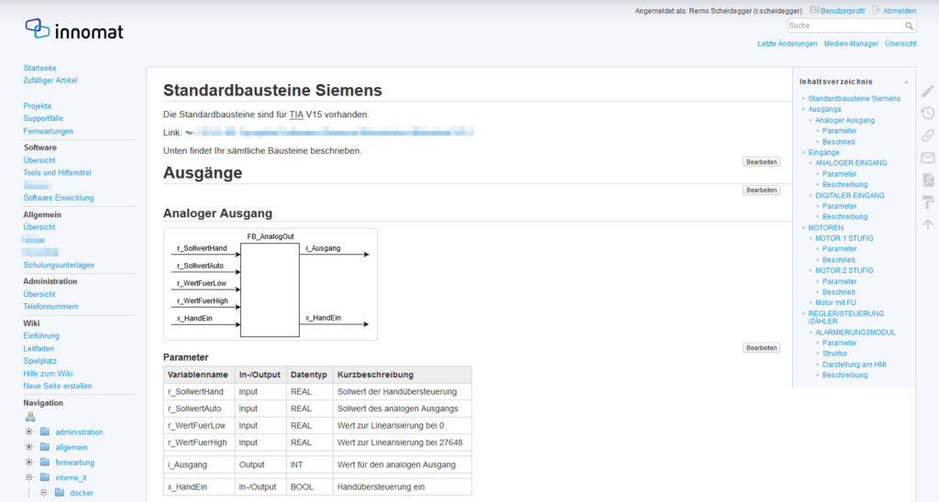Click Abmelden to log out

coord(899,11)
